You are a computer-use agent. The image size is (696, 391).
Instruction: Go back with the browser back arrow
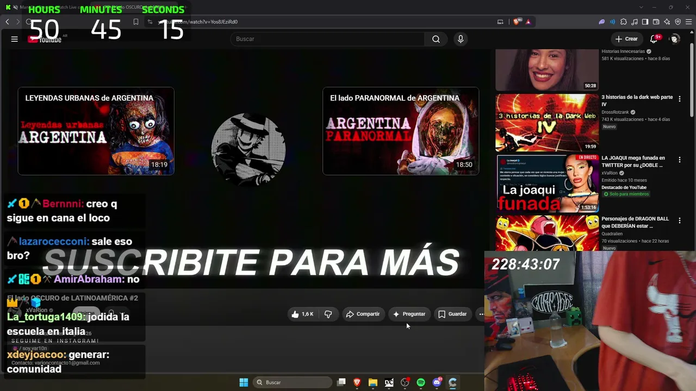pos(7,22)
